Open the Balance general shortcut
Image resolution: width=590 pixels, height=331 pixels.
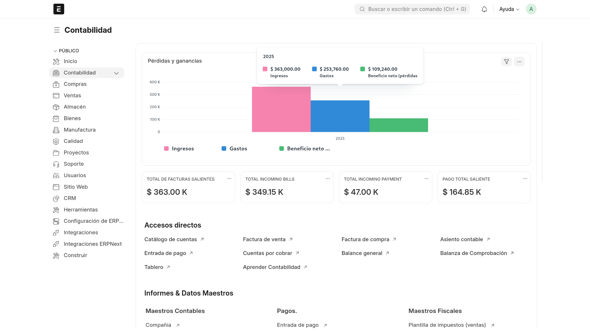click(362, 253)
